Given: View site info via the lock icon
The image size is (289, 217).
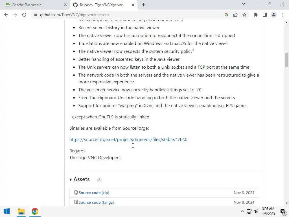Looking at the screenshot, I should 36,15.
